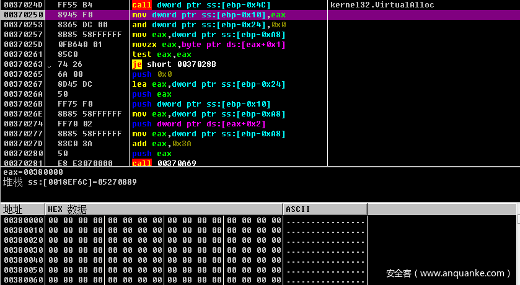Click dump row address 00380040
Viewport: 520px width, 285px height.
pyautogui.click(x=24, y=260)
